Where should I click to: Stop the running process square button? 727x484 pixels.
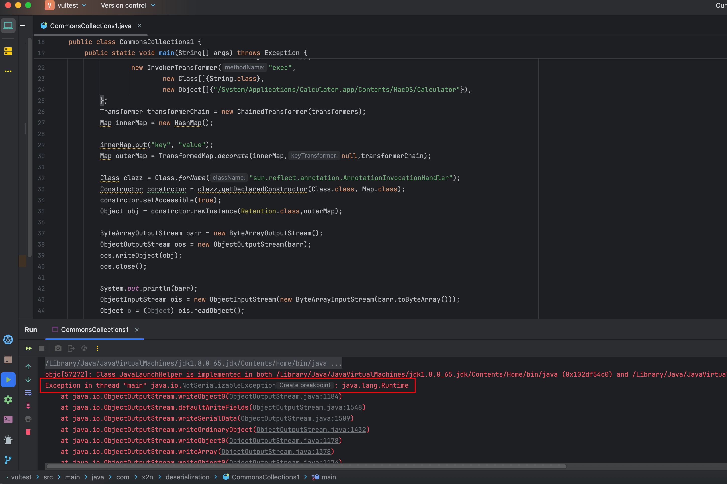42,348
